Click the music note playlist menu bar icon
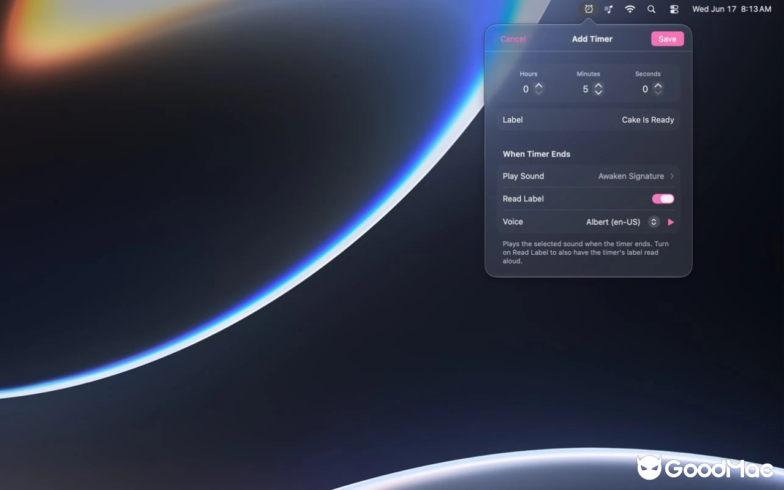This screenshot has height=490, width=784. point(608,9)
